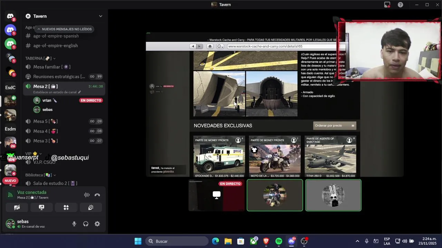Screen dimensions: 442x248
Task: Open sebas user avatar in bottom panel
Action: click(10, 224)
